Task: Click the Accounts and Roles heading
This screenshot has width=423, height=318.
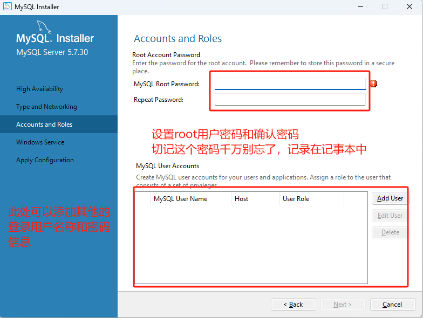Action: click(x=178, y=39)
